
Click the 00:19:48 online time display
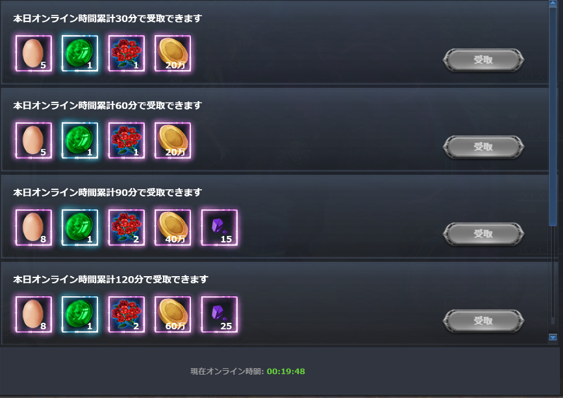click(x=286, y=371)
